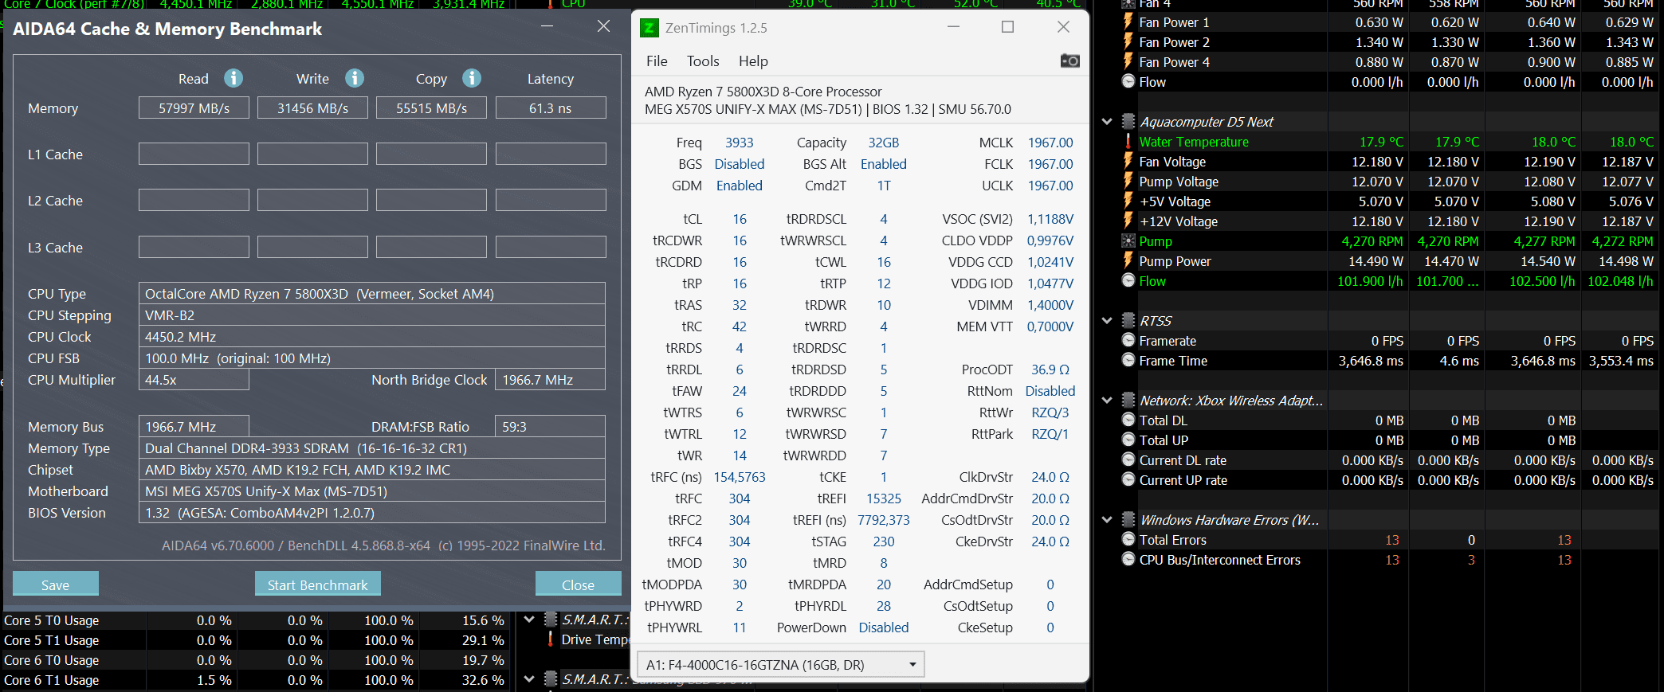Screen dimensions: 1664x692
Task: Click the Memory Write result 31456 MB/s
Action: point(312,108)
